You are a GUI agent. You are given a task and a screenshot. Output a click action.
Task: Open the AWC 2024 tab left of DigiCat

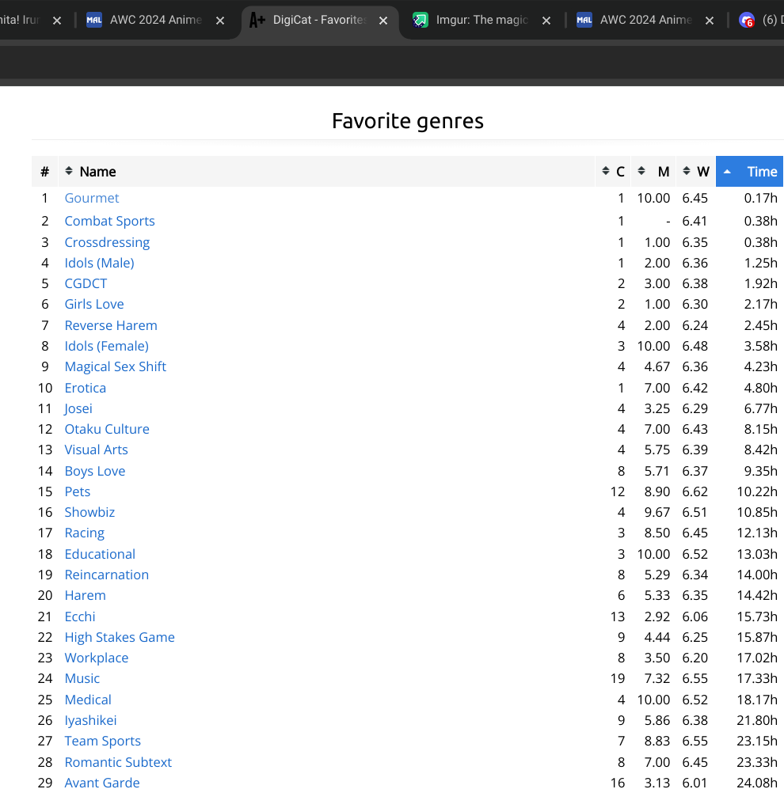pyautogui.click(x=155, y=21)
